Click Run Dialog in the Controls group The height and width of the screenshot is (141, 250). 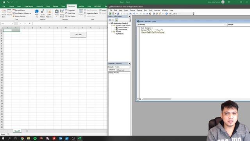click(x=70, y=16)
